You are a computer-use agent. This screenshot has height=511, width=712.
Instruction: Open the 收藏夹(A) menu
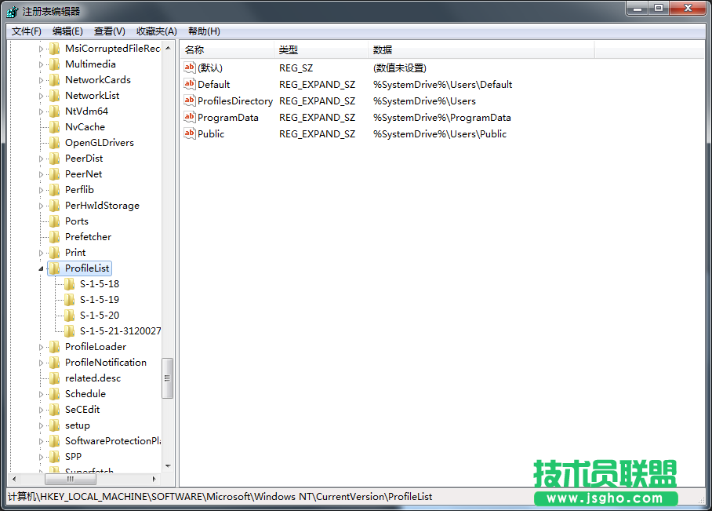click(154, 31)
